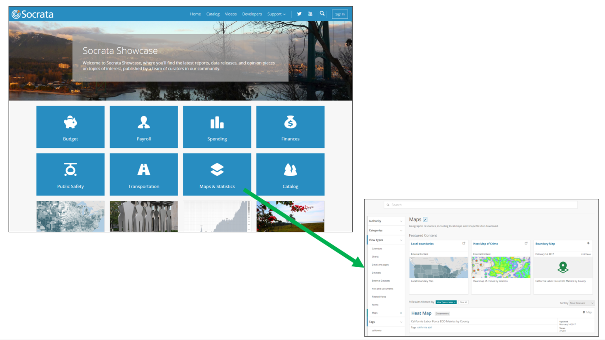Image resolution: width=605 pixels, height=340 pixels.
Task: Click the Local boundaries US map preview
Action: tap(439, 267)
